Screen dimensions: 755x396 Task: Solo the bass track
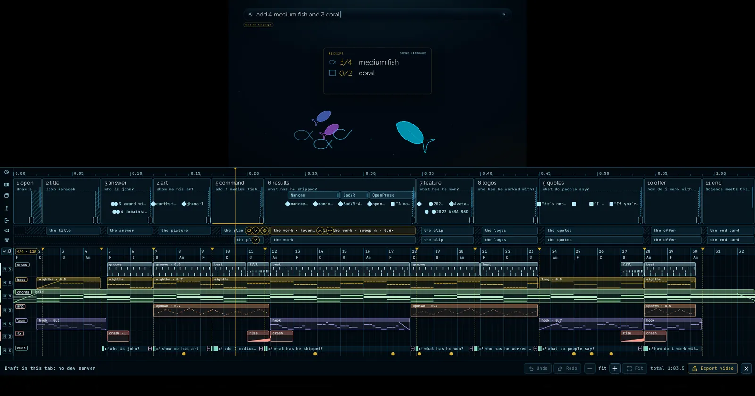(10, 283)
